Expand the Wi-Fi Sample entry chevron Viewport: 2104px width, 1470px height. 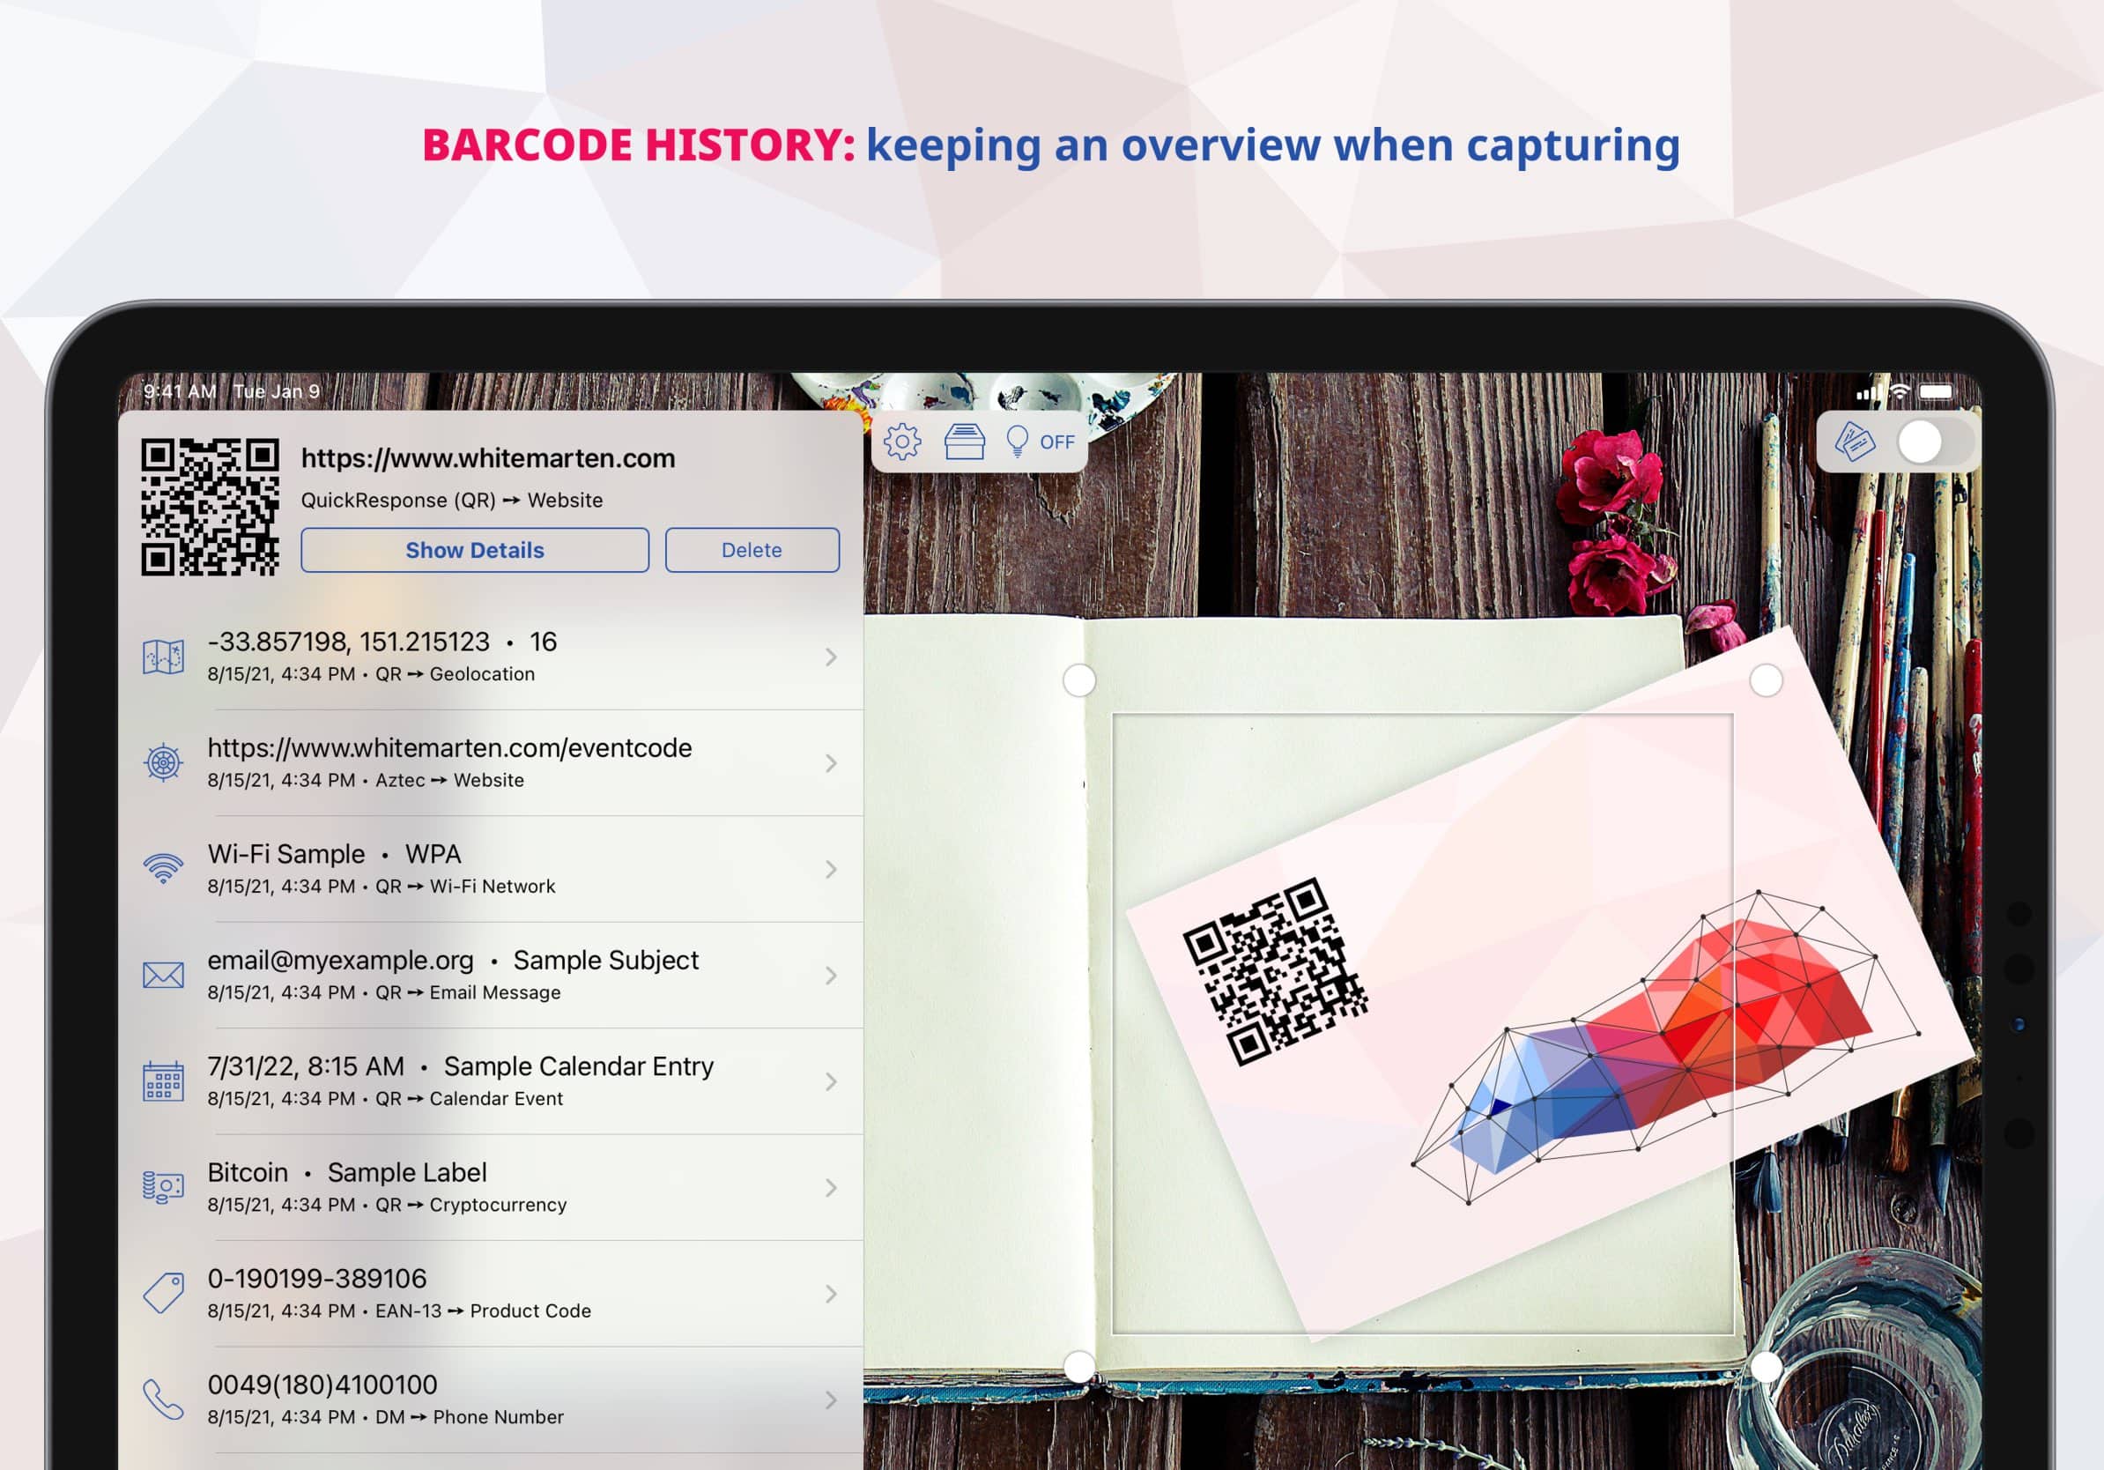831,870
